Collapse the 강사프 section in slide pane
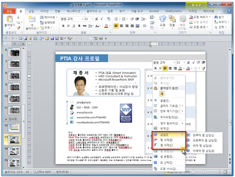Viewport: 235px width, 177px height. (6, 119)
